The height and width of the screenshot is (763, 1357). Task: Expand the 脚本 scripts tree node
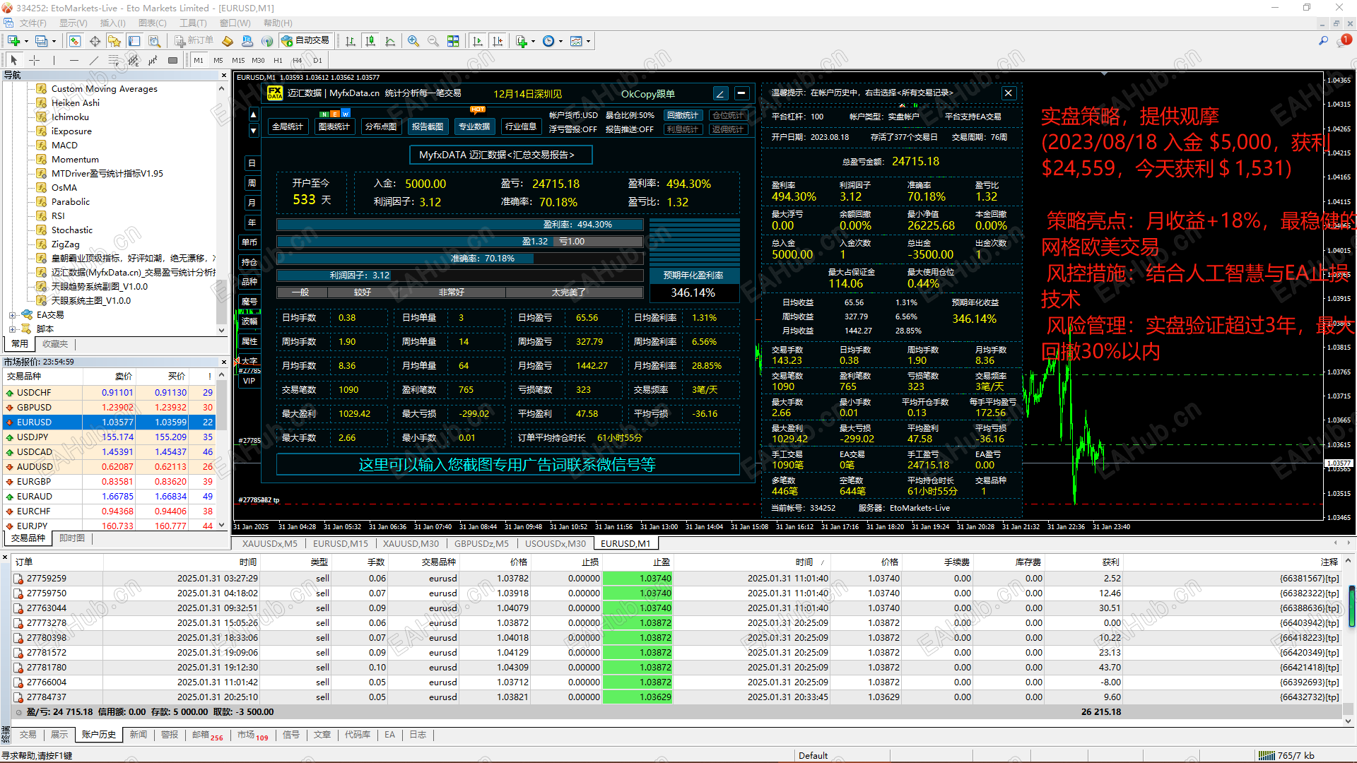(12, 329)
